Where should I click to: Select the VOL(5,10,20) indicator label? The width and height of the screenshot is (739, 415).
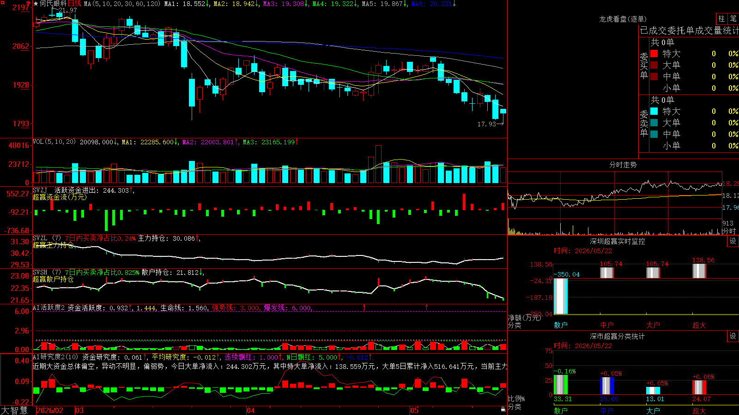pos(54,142)
